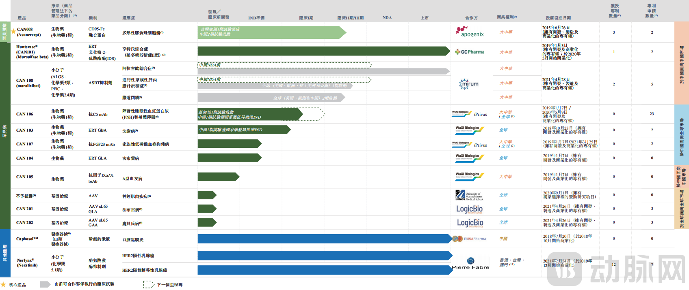Screen dimensions: 689x290
Task: Click the GC Pharma logo
Action: point(470,52)
